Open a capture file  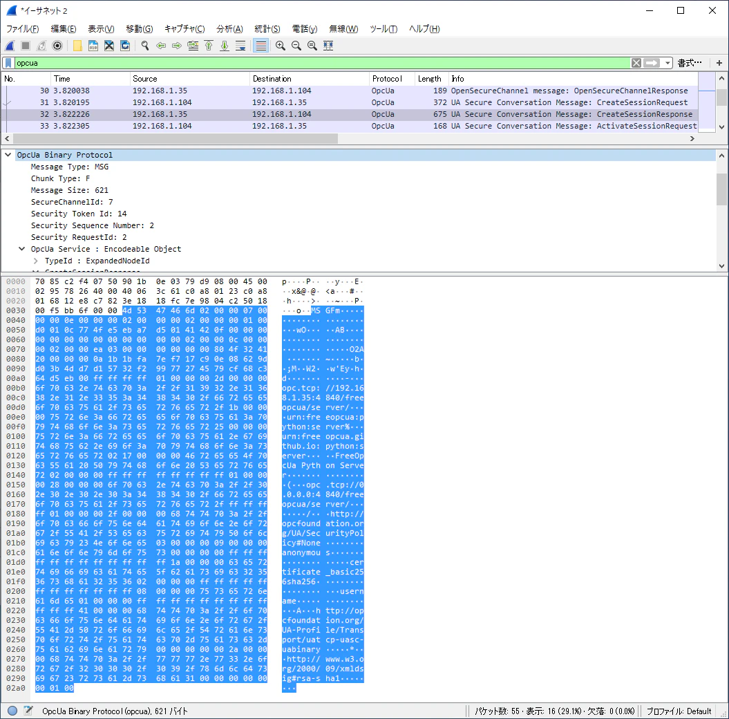coord(77,46)
